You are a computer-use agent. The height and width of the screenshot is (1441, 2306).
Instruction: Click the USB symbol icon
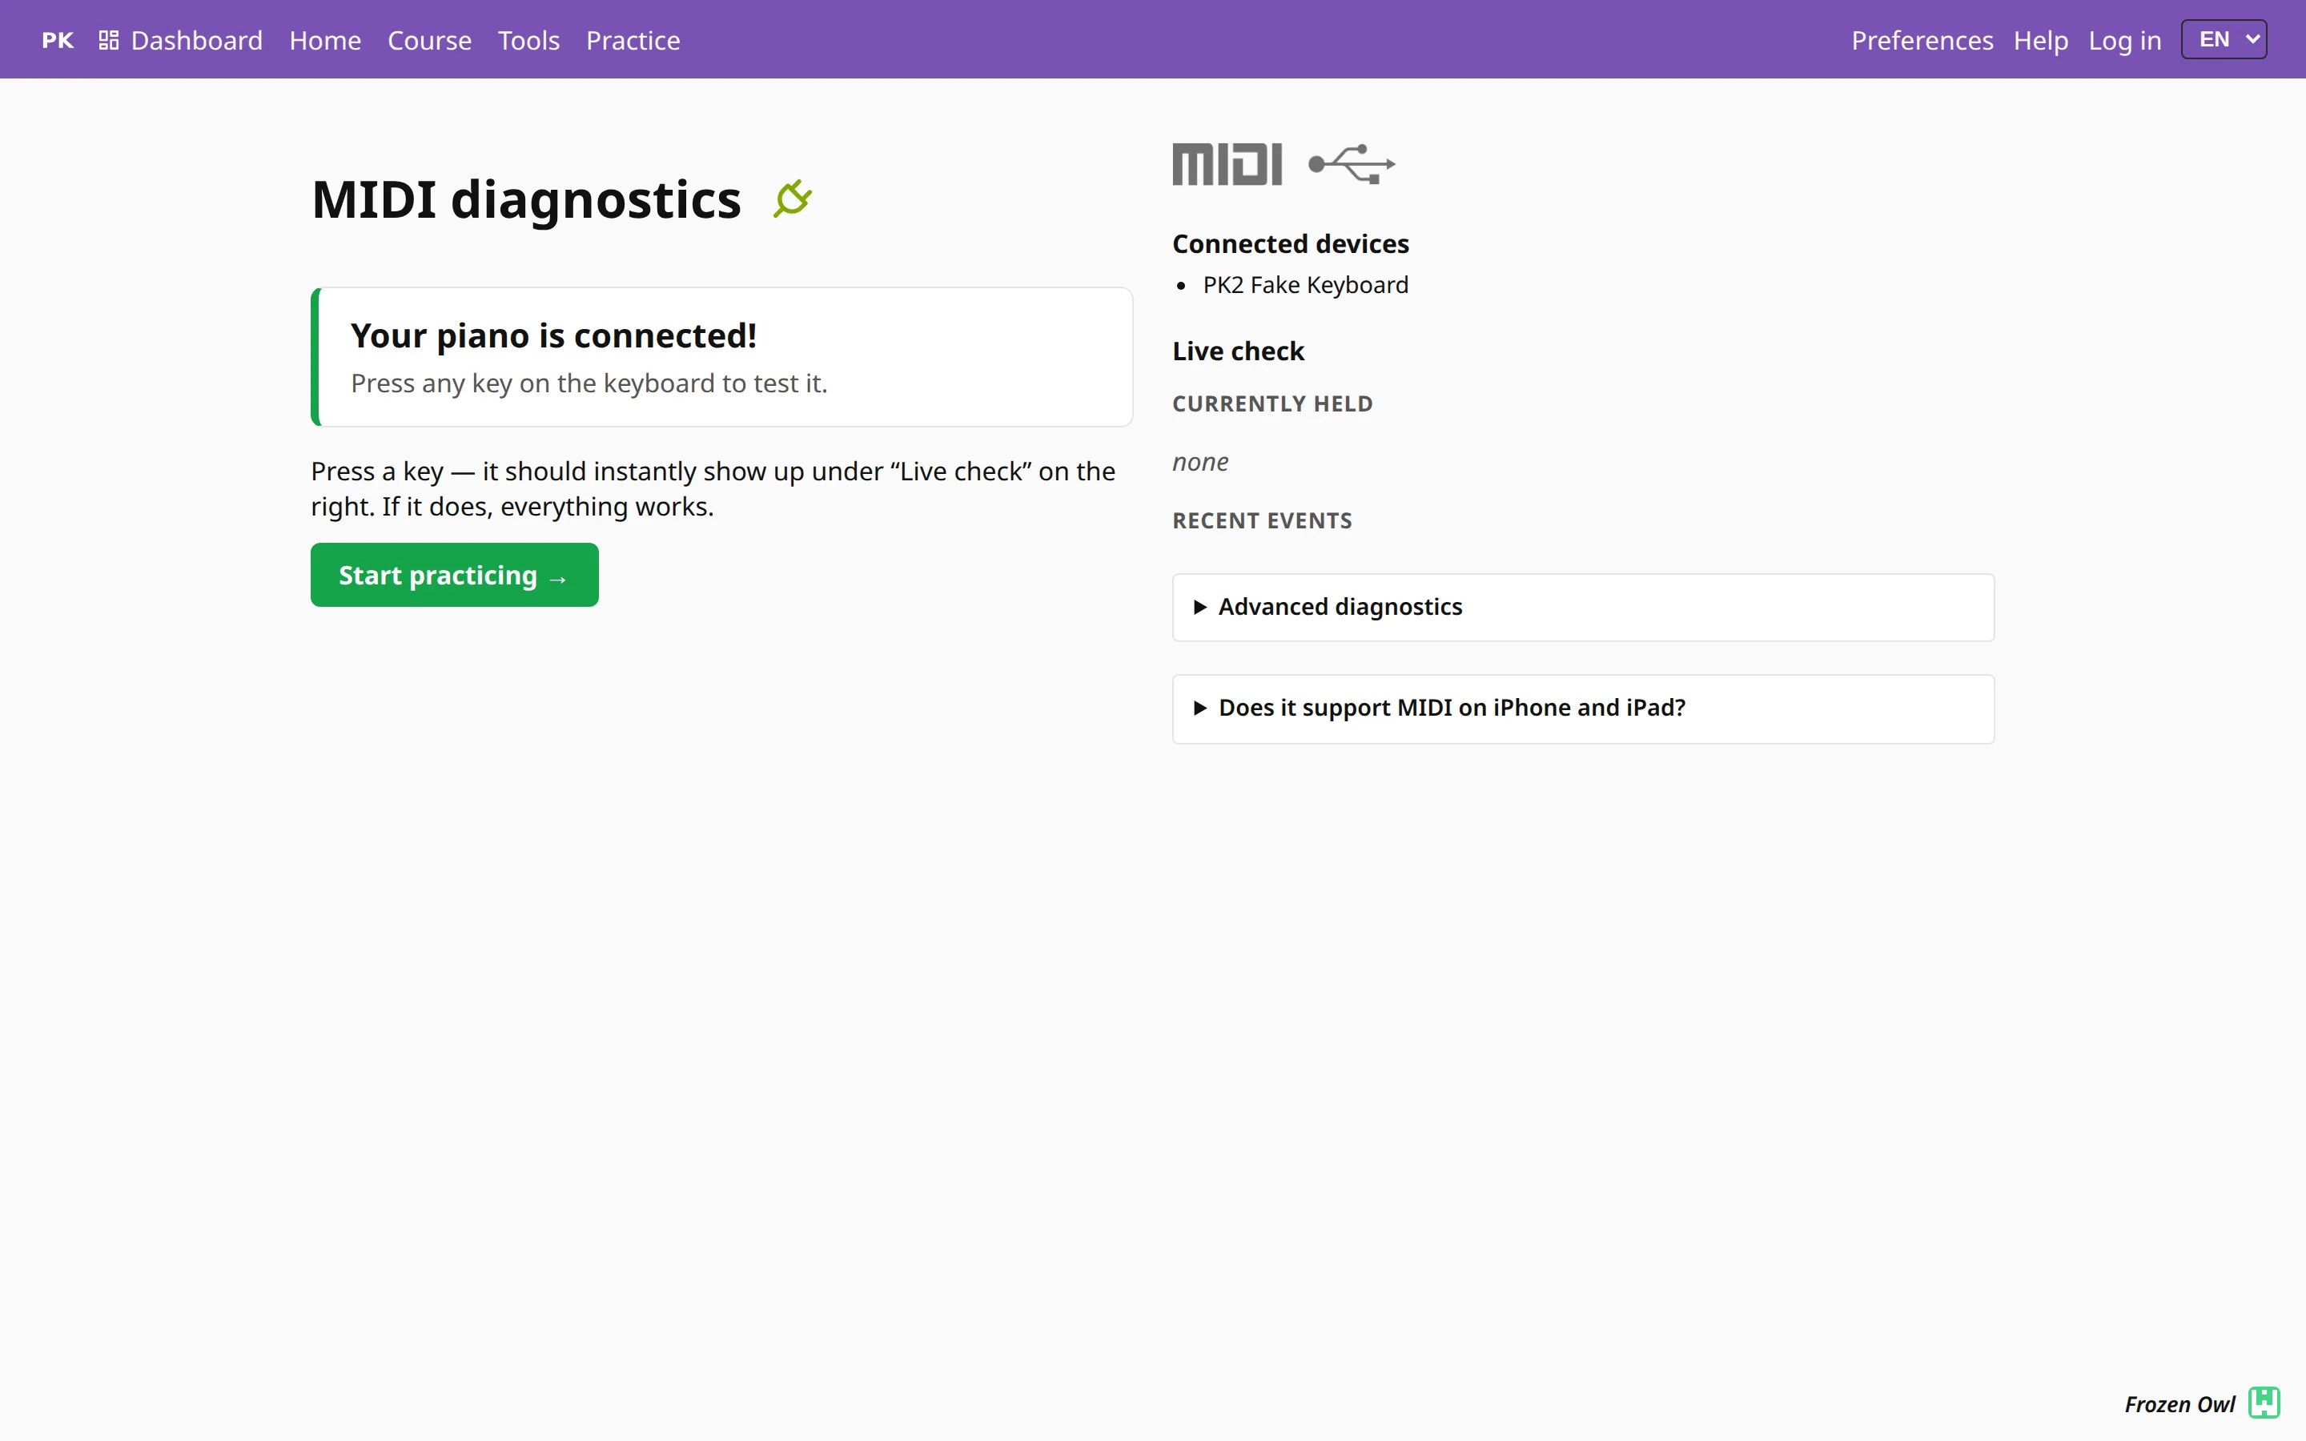pyautogui.click(x=1352, y=164)
